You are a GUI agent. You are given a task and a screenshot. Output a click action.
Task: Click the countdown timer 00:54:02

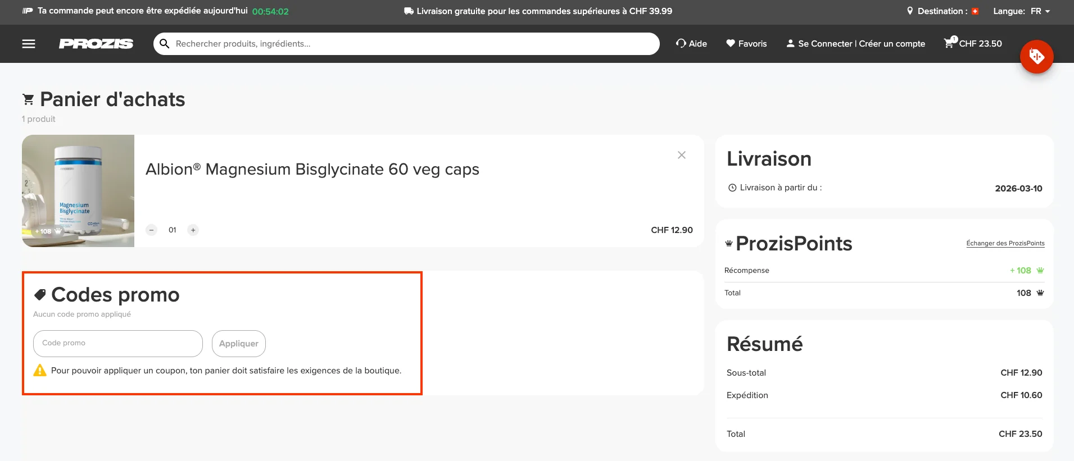click(270, 12)
